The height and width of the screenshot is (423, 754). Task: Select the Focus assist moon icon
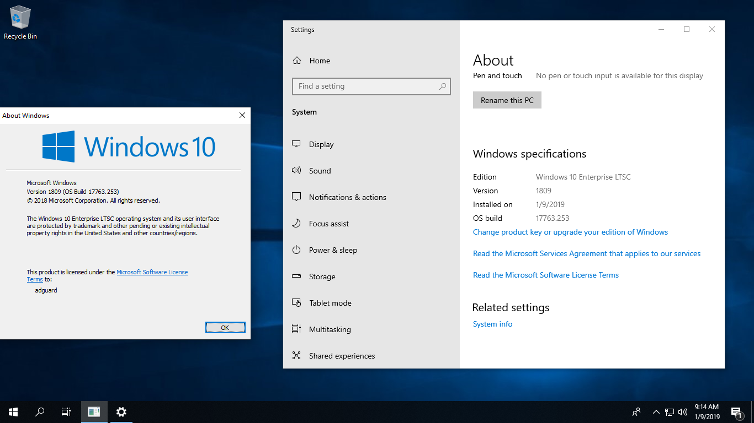[x=296, y=224]
